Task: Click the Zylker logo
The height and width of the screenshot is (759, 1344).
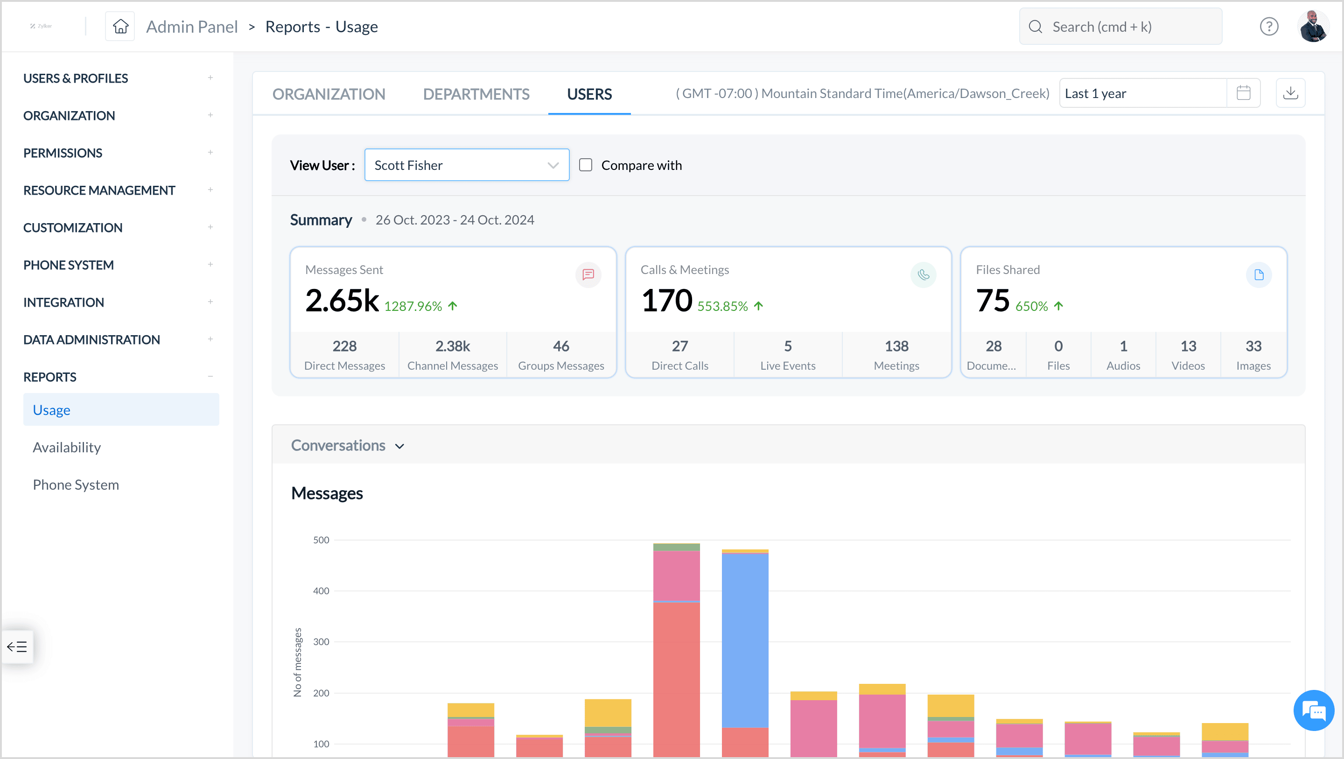Action: point(41,26)
